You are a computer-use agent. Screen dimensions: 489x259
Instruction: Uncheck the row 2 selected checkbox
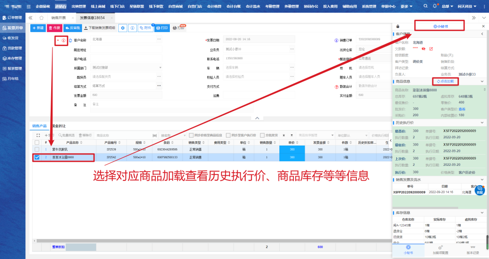pyautogui.click(x=37, y=157)
